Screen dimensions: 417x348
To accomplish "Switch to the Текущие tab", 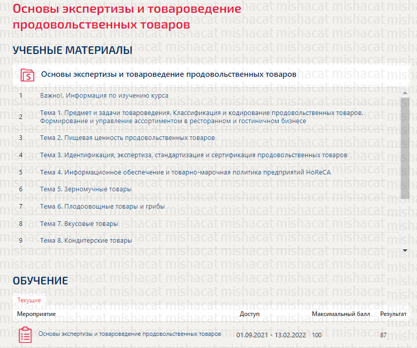I will pos(29,300).
